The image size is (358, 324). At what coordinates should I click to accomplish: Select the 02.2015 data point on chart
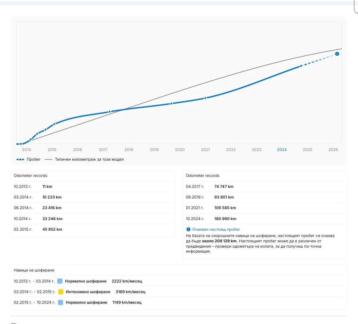(54, 124)
